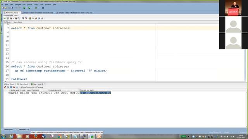This screenshot has width=248, height=139.
Task: Open the File menu
Action: point(2,5)
